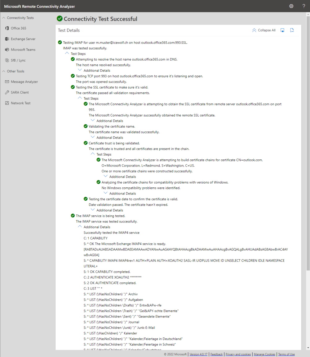Click green check beside Certificate trust is being validated
The width and height of the screenshot is (310, 357).
(x=86, y=143)
